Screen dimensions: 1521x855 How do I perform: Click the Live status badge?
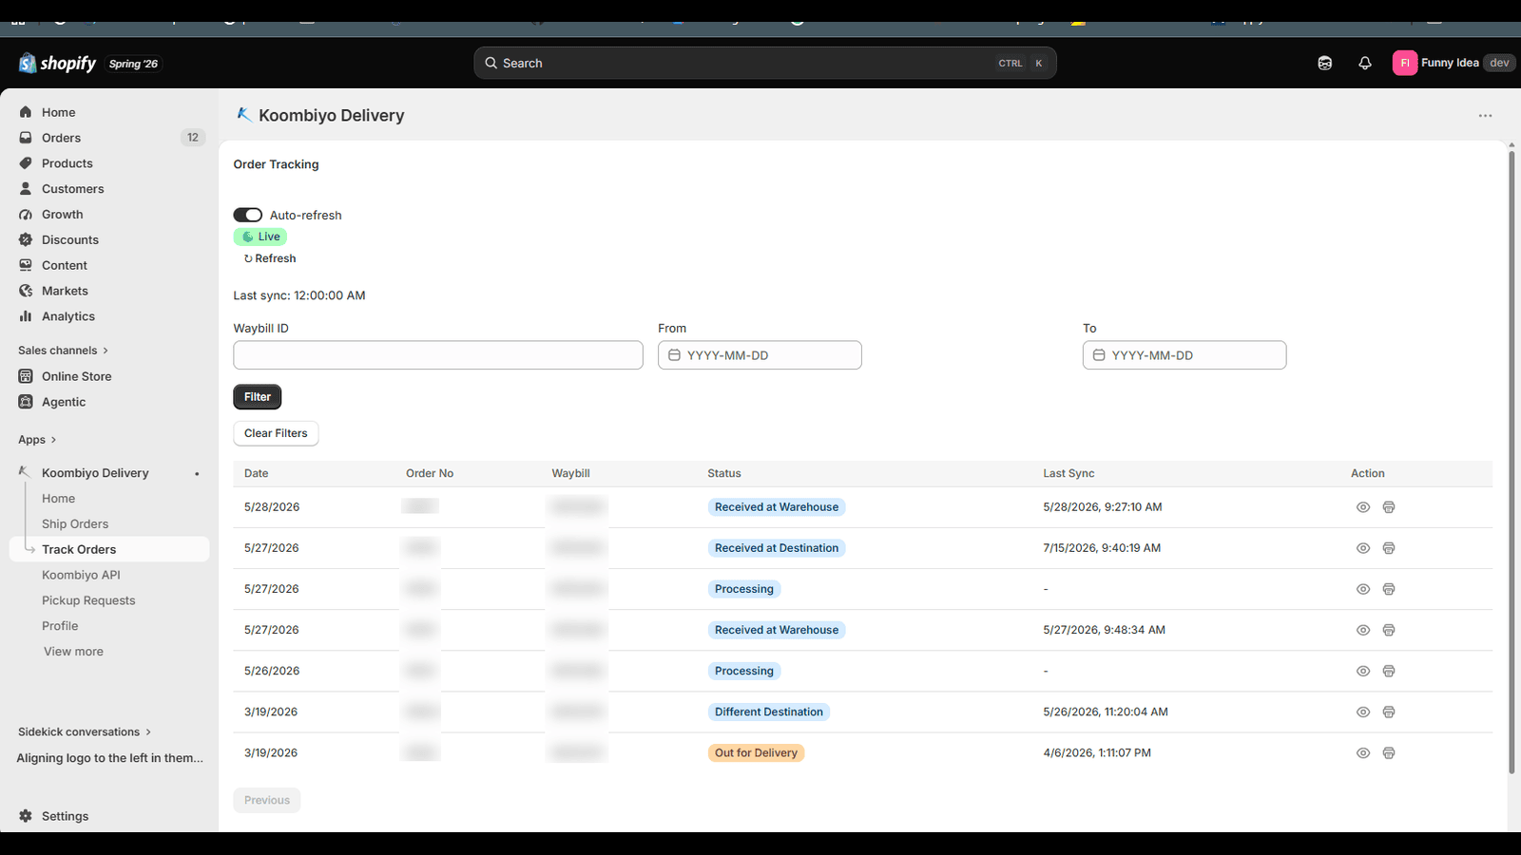tap(260, 237)
